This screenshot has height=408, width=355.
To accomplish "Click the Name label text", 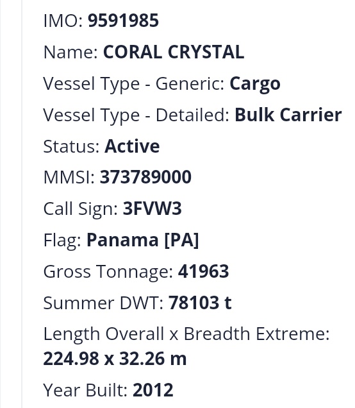I will pos(70,52).
